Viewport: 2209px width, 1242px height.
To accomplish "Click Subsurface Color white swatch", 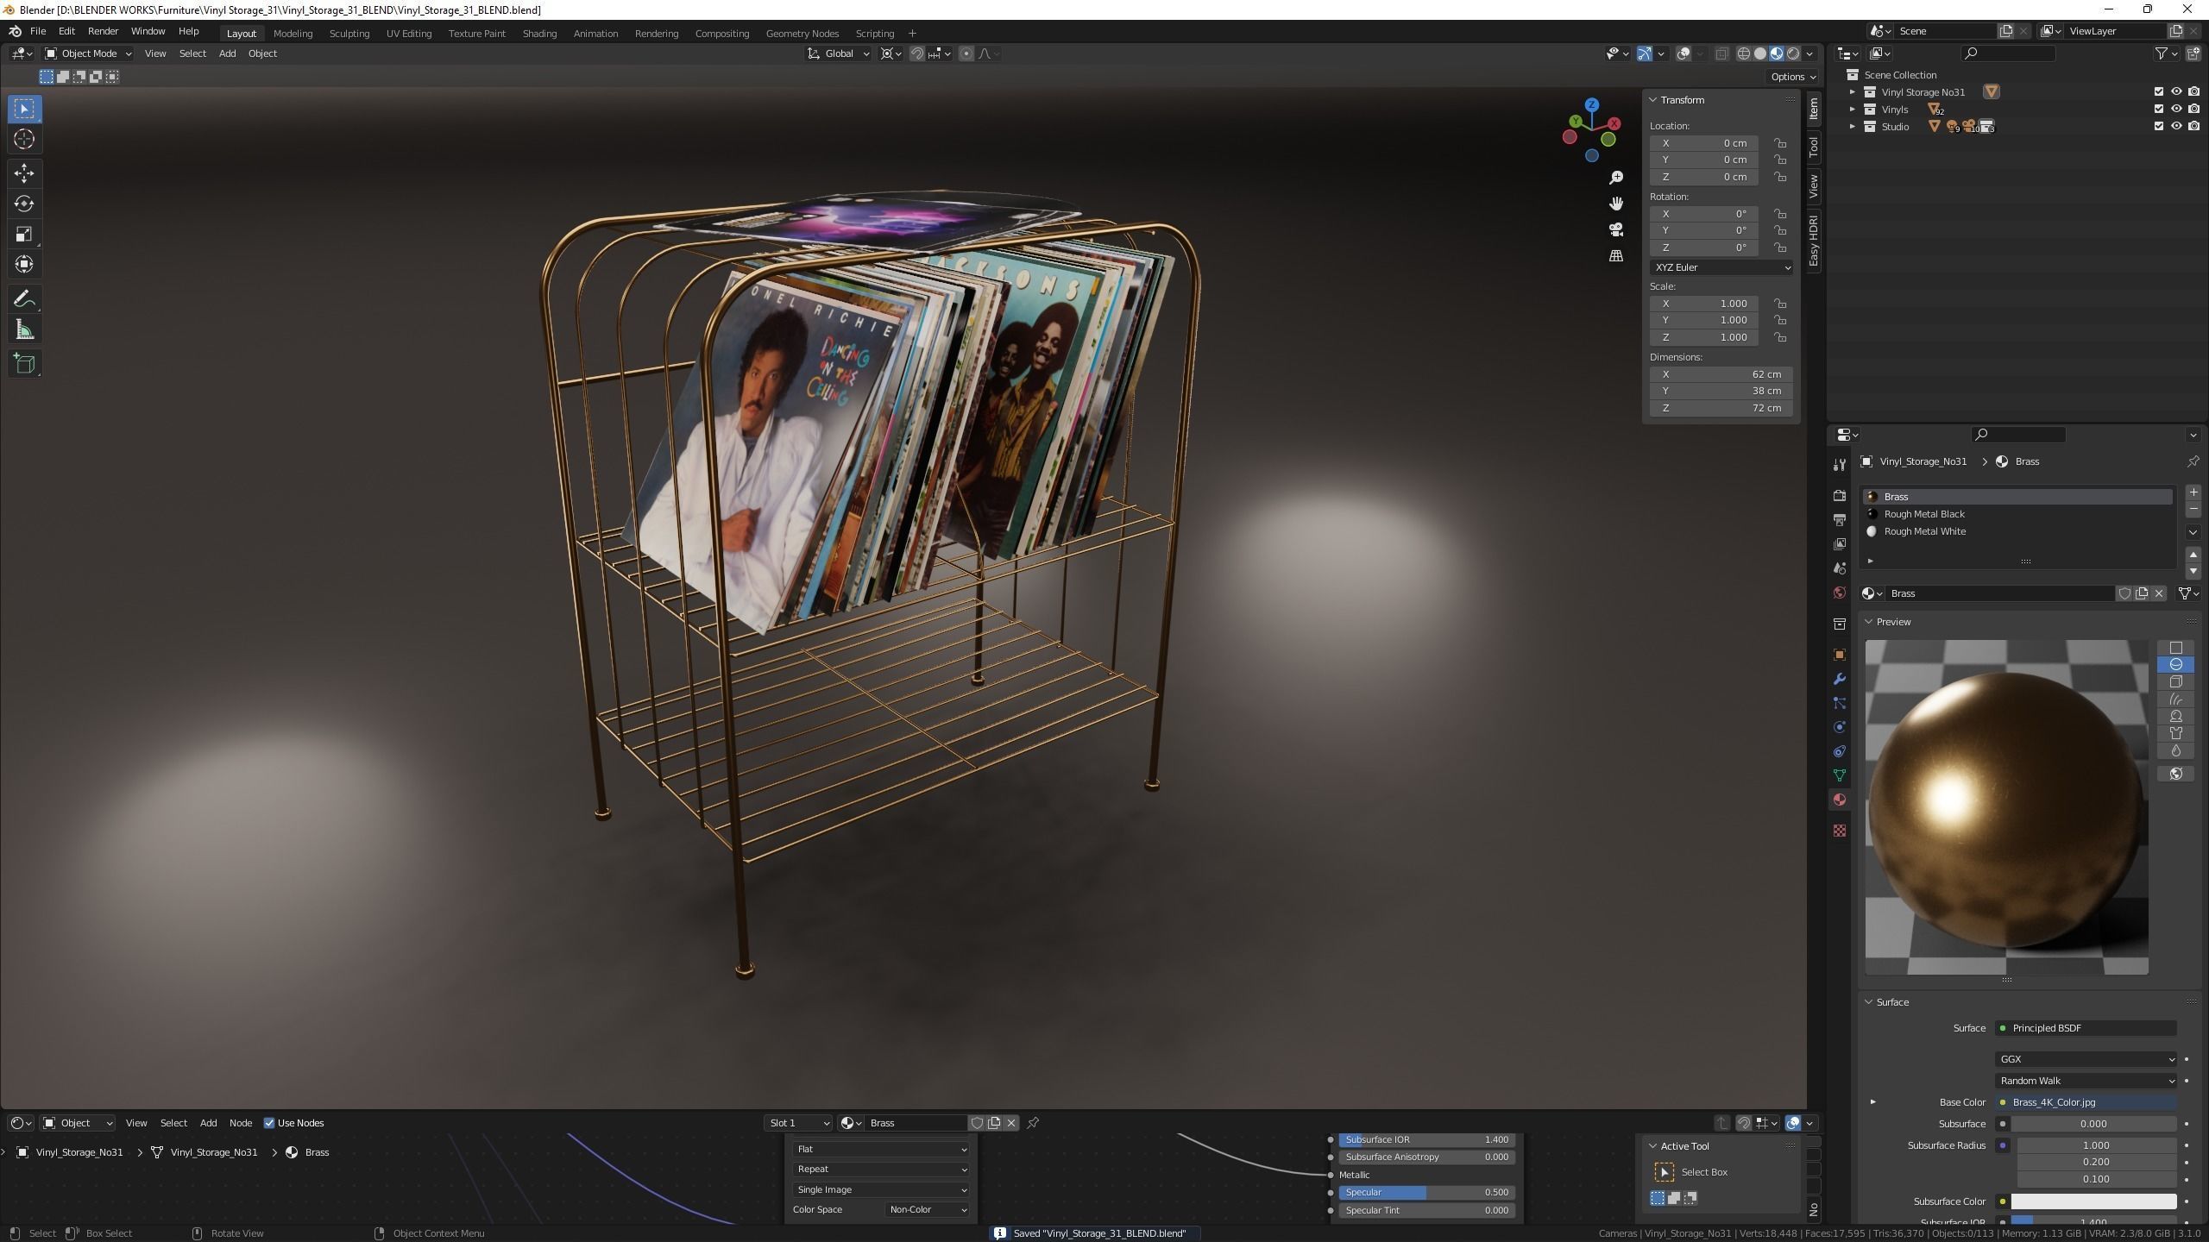I will click(2093, 1201).
